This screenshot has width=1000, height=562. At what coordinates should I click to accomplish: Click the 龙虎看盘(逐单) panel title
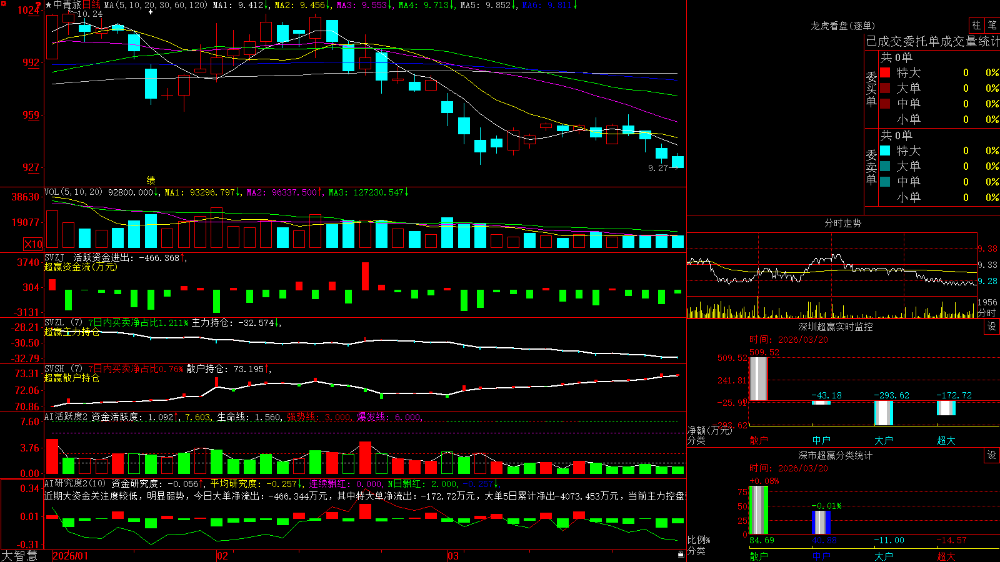842,26
